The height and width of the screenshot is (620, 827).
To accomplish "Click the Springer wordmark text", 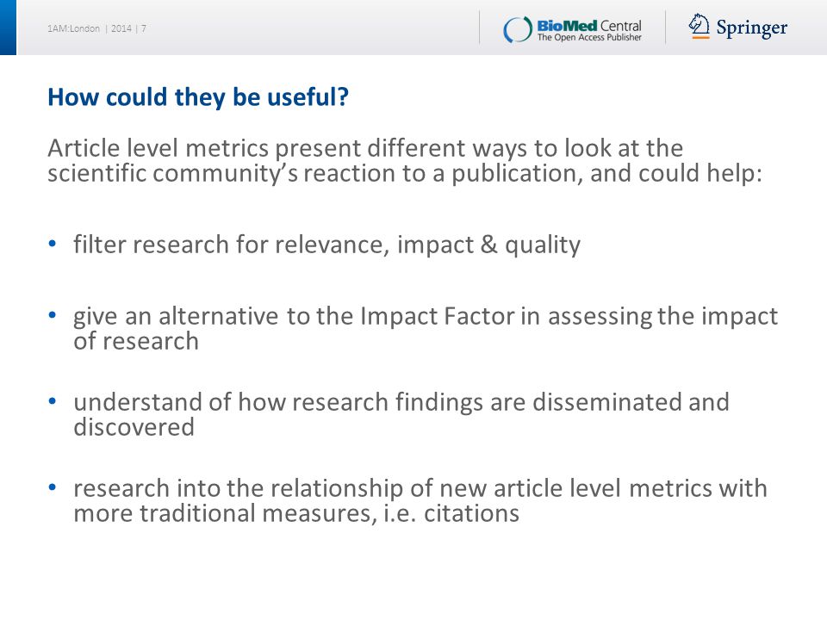I will (751, 28).
